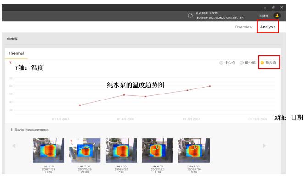Screen dimensions: 306x177
Task: Show next measurements with right arrow
Action: (264, 145)
